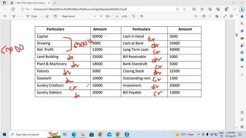This screenshot has height=138, width=246.
Task: Open a new browser tab
Action: [55, 3]
